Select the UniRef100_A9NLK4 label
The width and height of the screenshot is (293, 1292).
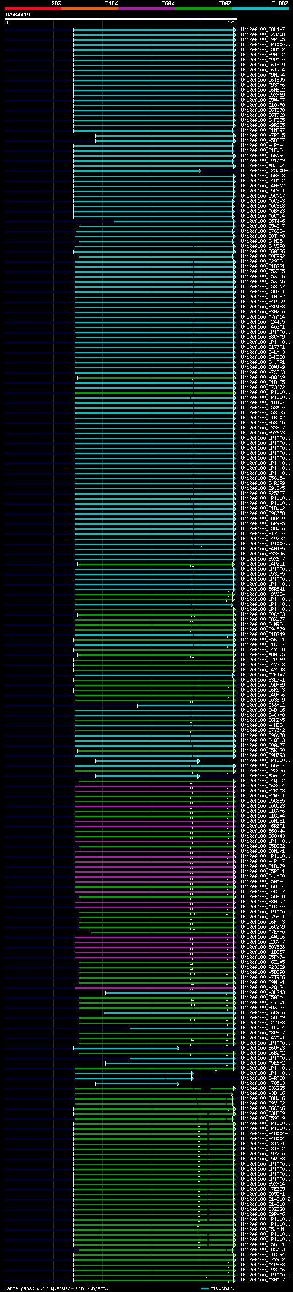(262, 75)
